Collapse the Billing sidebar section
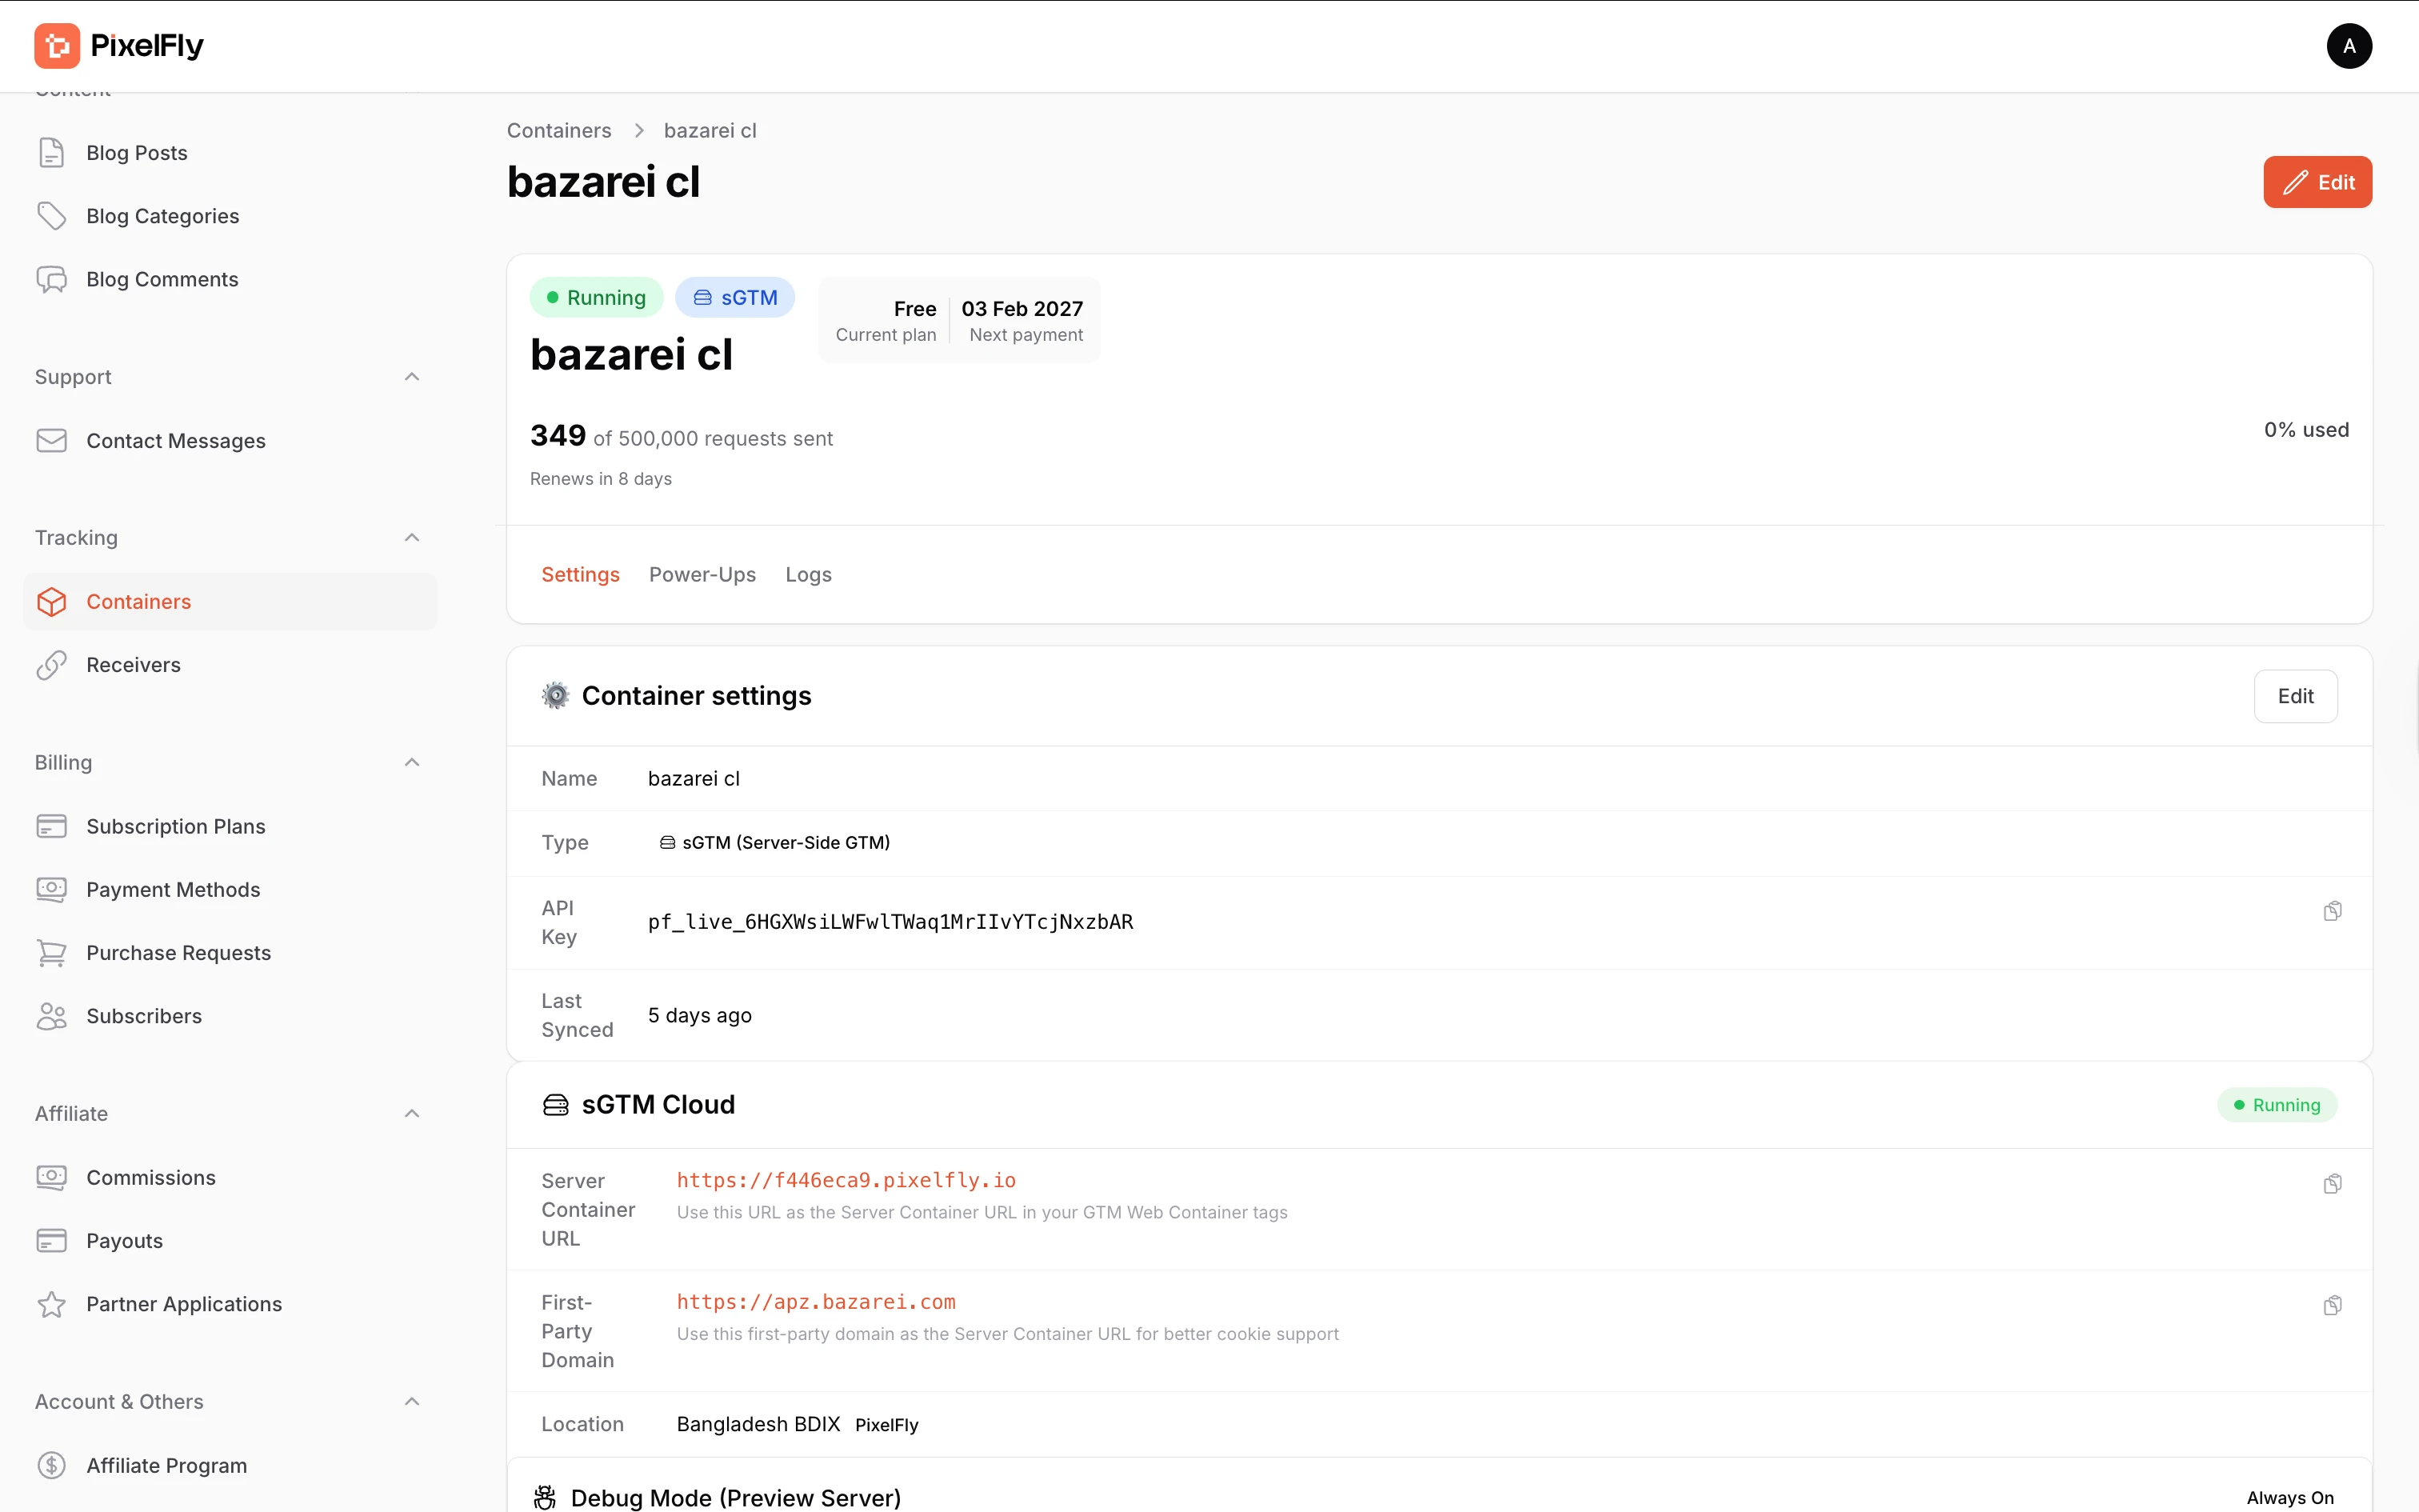This screenshot has height=1512, width=2419. [412, 762]
